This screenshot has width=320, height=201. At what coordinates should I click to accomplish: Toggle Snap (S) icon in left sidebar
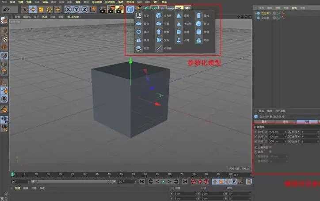(4, 99)
